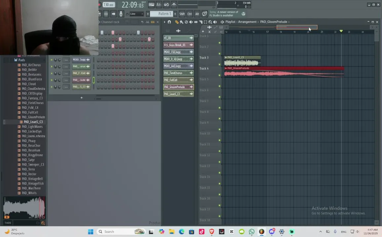Select PAD_LightWaves sample in browser
The height and width of the screenshot is (237, 382).
point(32,126)
